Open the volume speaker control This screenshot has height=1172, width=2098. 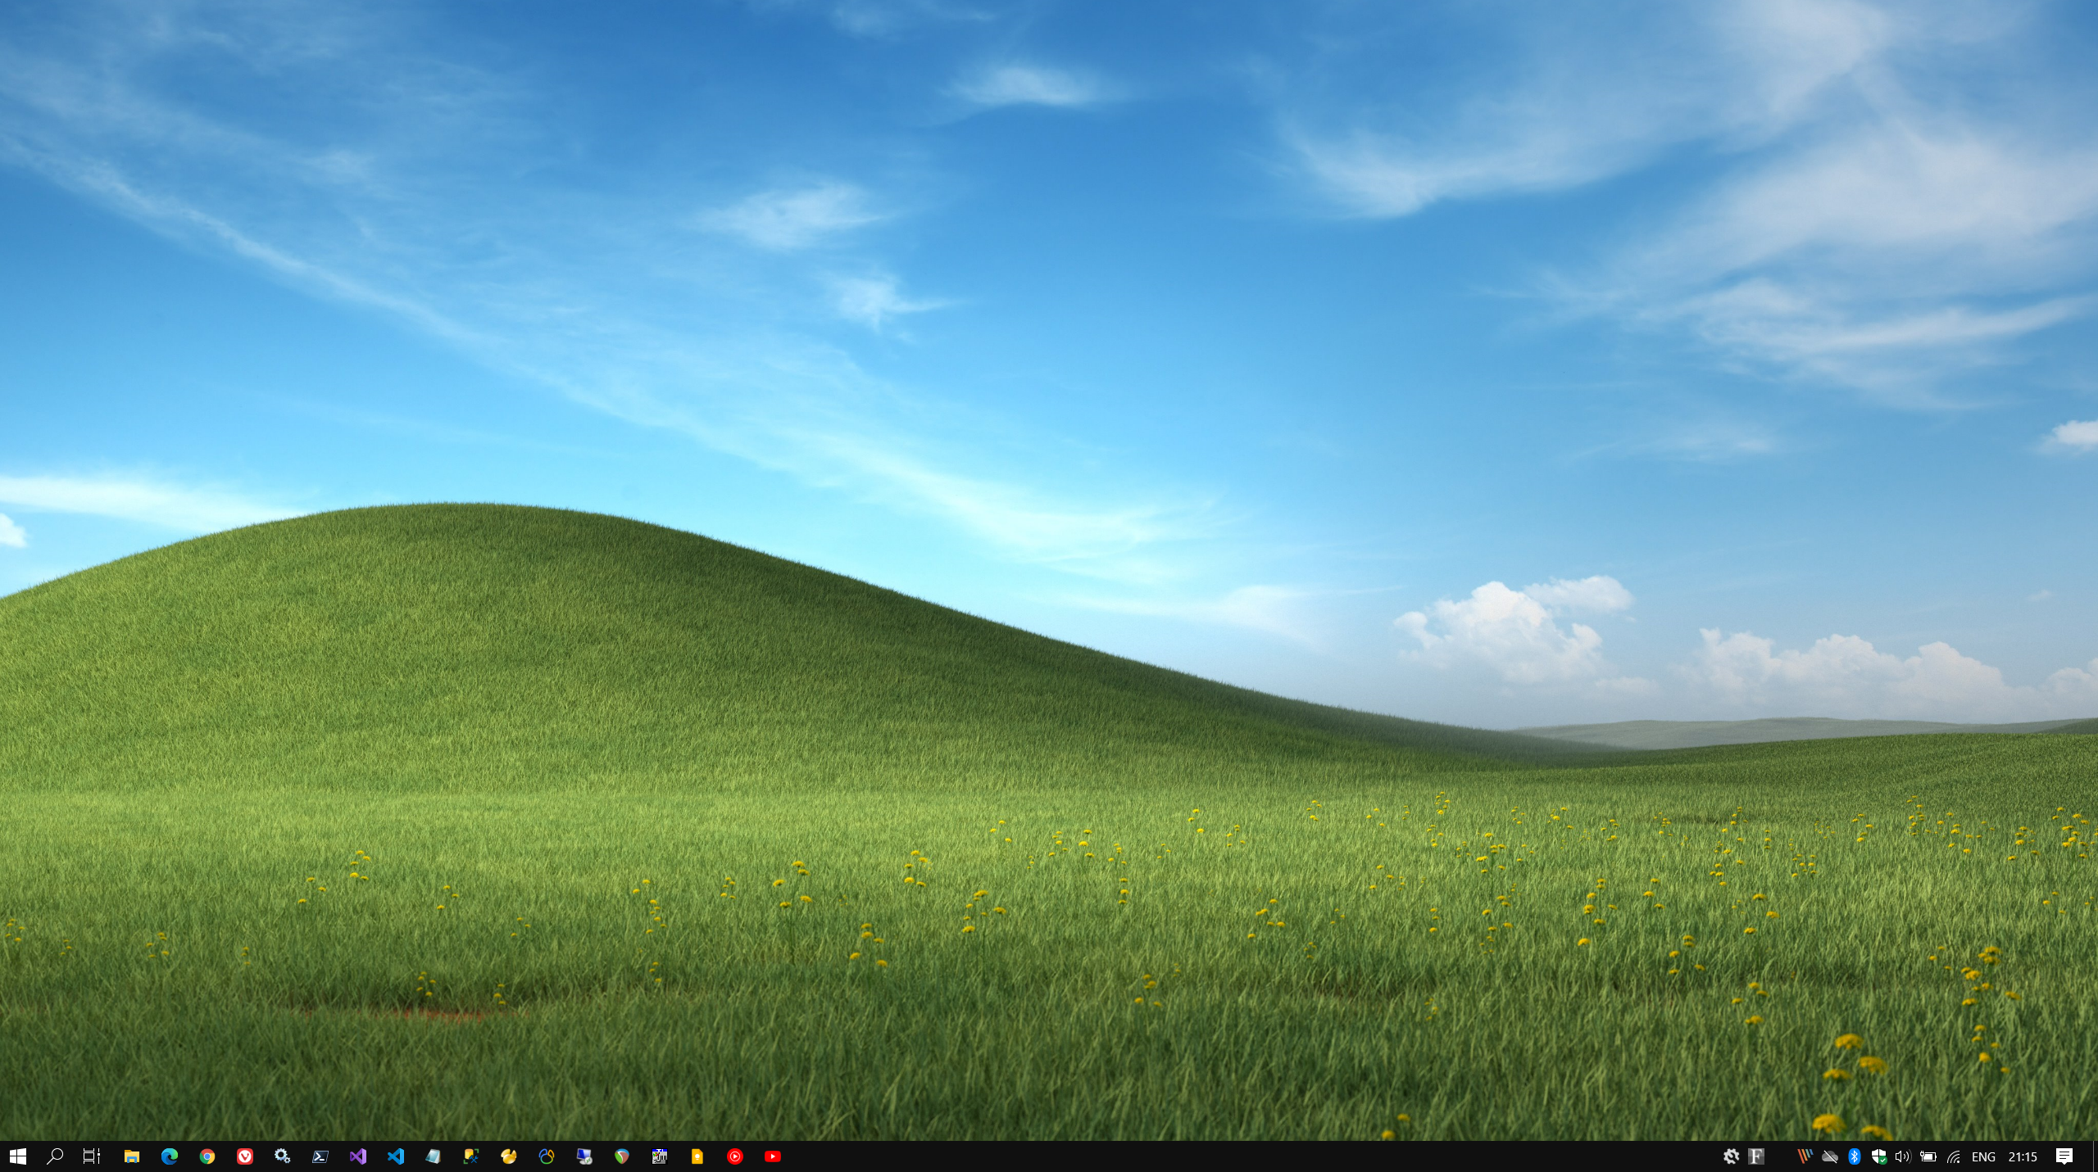coord(1903,1156)
